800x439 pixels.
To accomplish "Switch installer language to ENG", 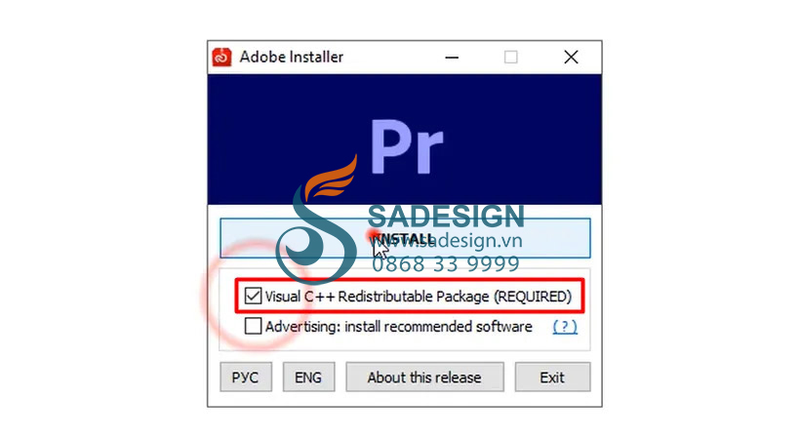I will [308, 378].
